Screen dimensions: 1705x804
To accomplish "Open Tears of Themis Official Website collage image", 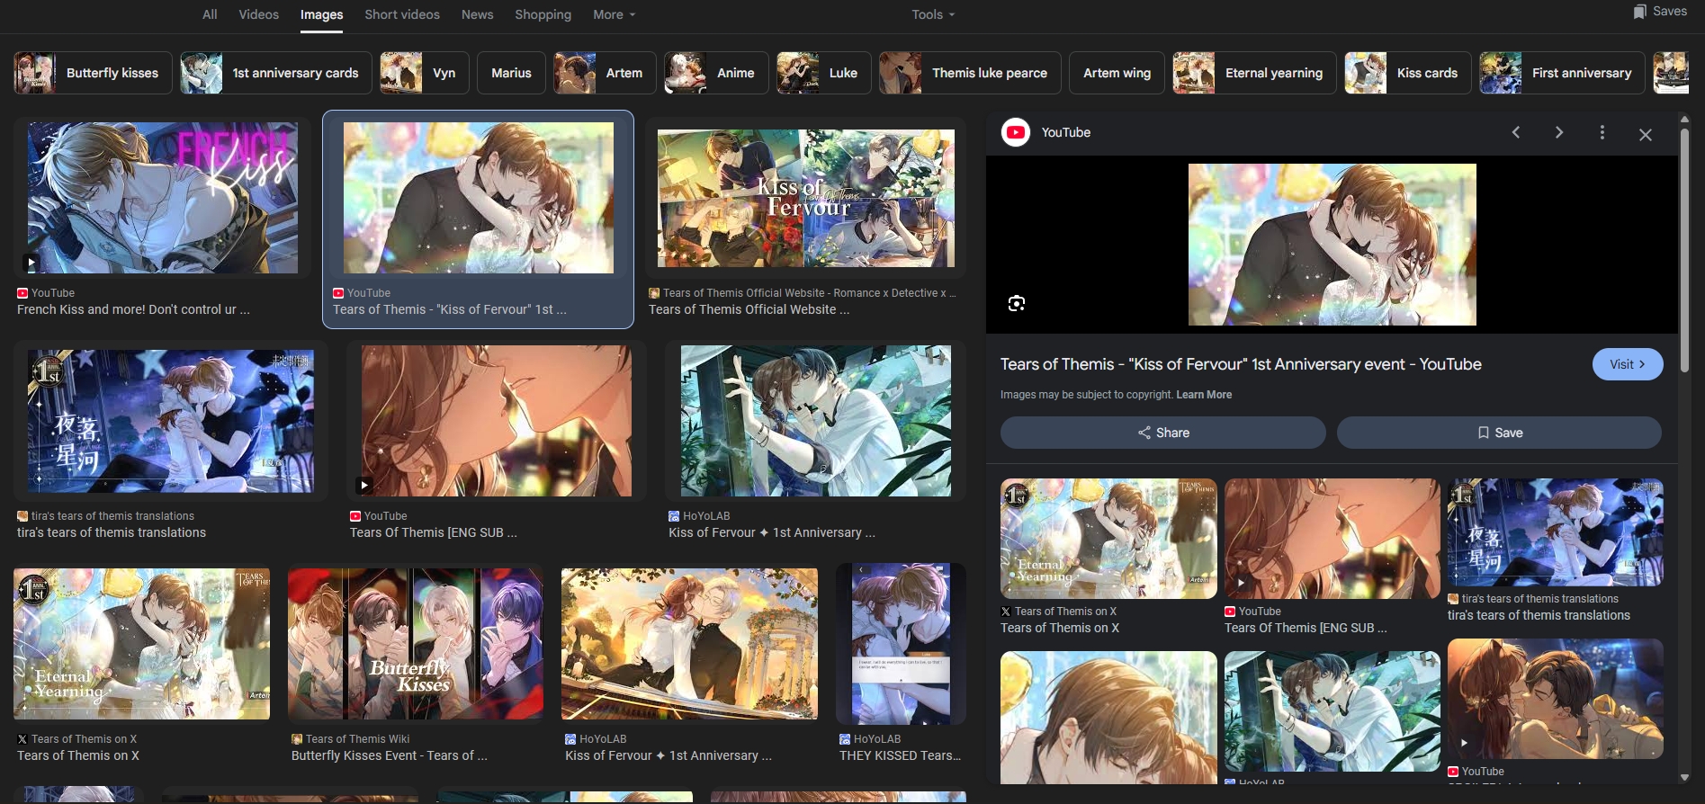I will (x=806, y=198).
